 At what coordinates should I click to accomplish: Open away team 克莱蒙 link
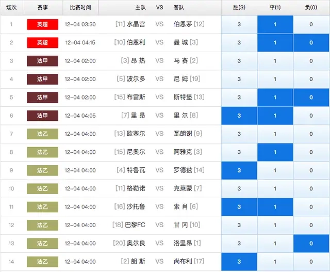point(183,188)
